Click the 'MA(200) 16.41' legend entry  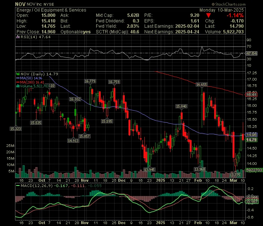coord(32,82)
